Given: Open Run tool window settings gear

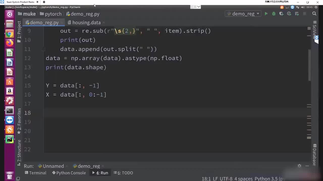Looking at the screenshot, I should point(299,166).
